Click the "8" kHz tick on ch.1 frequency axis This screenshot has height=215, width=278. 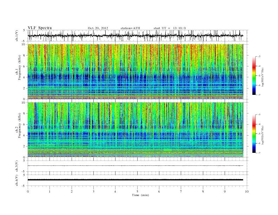[25, 56]
